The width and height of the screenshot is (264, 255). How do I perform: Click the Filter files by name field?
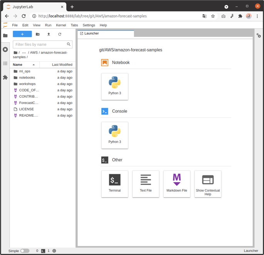42,44
